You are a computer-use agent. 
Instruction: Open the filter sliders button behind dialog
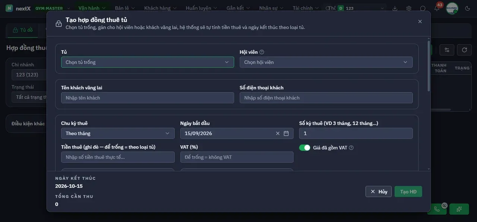tap(447, 50)
